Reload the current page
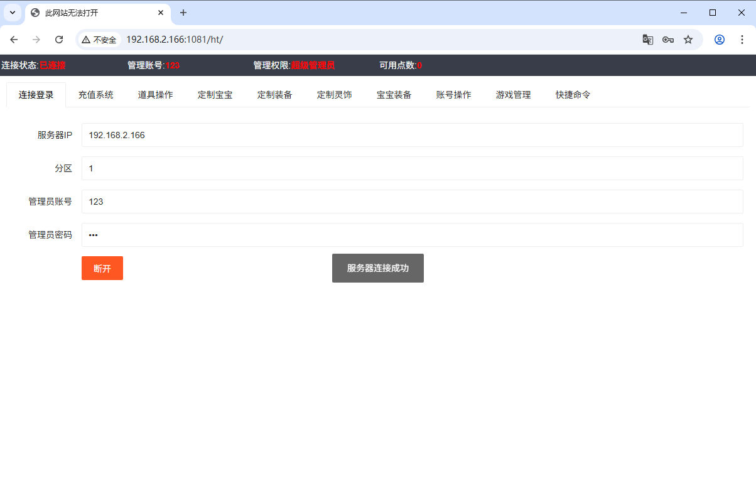Viewport: 756px width, 481px height. [x=59, y=40]
